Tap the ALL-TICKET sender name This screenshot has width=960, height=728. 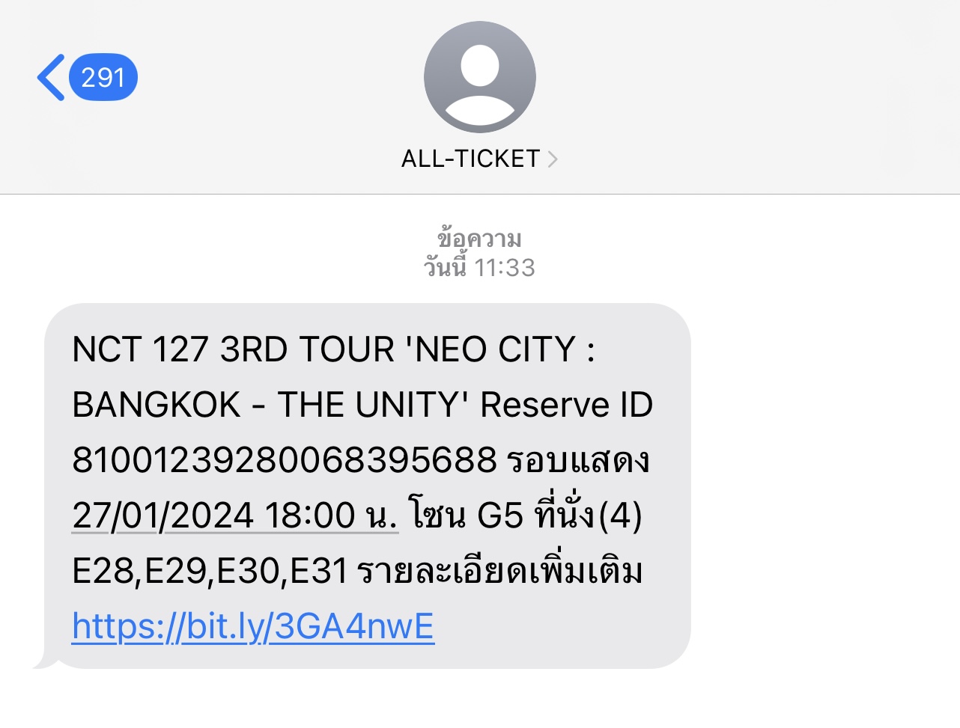(470, 159)
